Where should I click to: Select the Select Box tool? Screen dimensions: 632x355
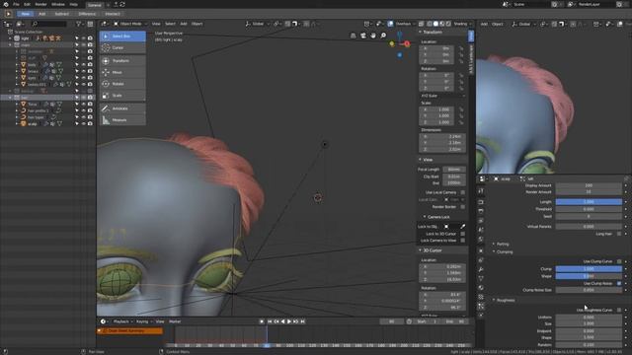click(122, 36)
